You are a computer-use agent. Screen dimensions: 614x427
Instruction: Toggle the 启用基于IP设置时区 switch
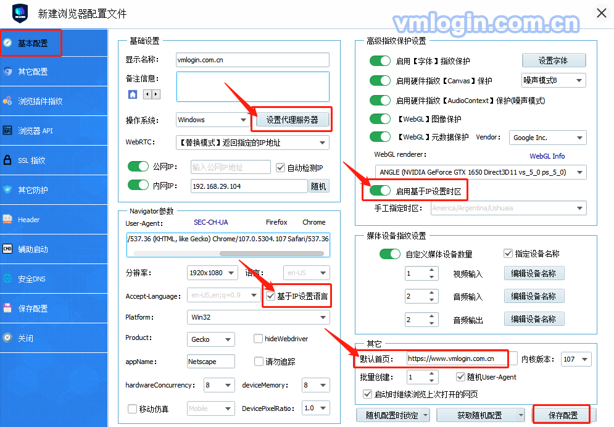(380, 190)
